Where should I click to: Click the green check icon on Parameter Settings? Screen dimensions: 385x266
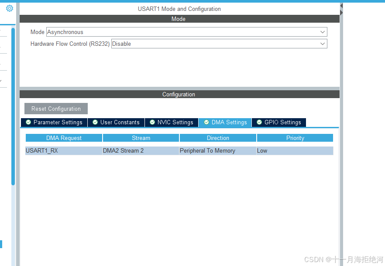click(28, 122)
